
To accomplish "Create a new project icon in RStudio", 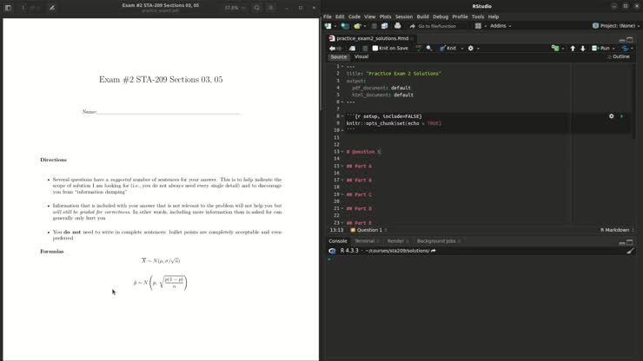I will tap(345, 26).
